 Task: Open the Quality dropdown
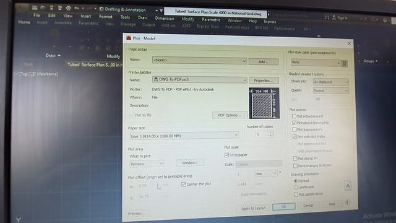[331, 90]
